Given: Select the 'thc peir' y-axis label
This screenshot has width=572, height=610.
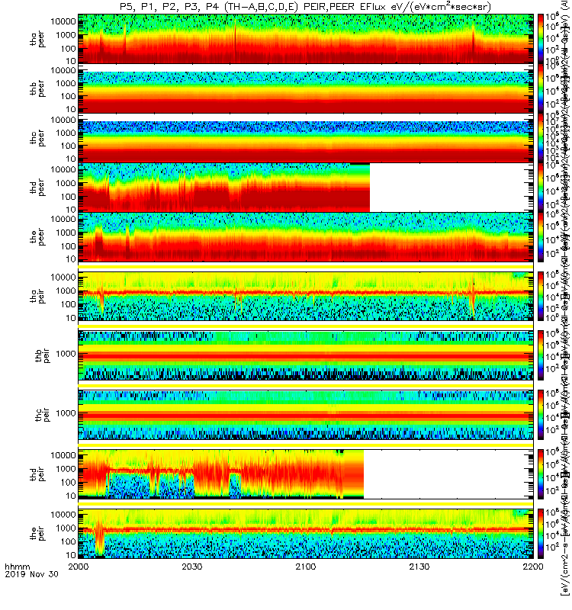Looking at the screenshot, I should click(x=43, y=415).
